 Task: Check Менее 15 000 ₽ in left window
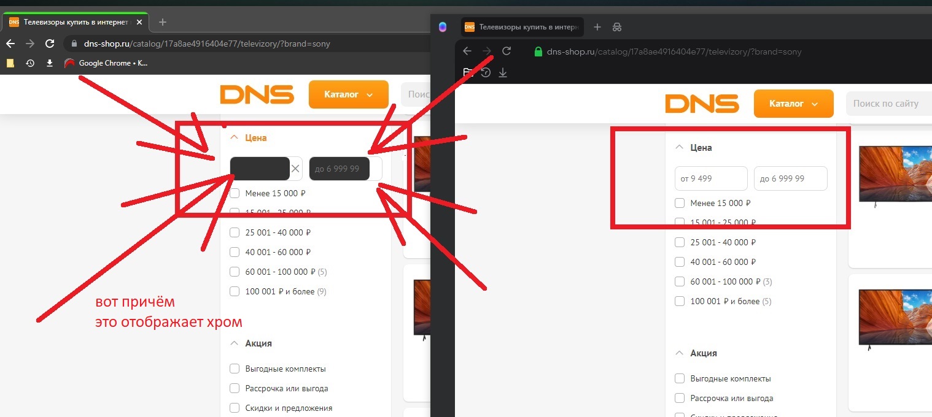click(x=234, y=193)
